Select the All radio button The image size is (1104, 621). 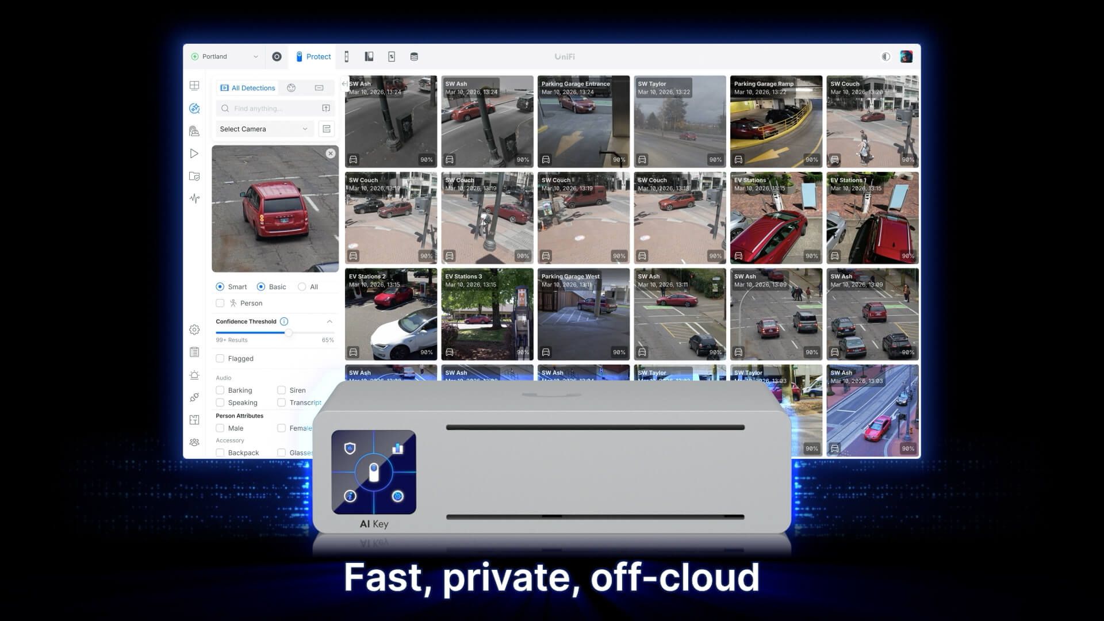(302, 286)
